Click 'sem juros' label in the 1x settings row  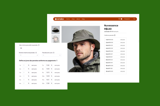(34, 65)
